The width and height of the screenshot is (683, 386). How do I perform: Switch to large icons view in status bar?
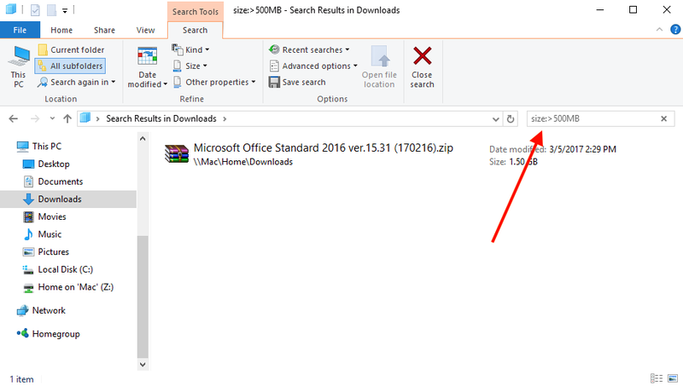click(x=671, y=378)
